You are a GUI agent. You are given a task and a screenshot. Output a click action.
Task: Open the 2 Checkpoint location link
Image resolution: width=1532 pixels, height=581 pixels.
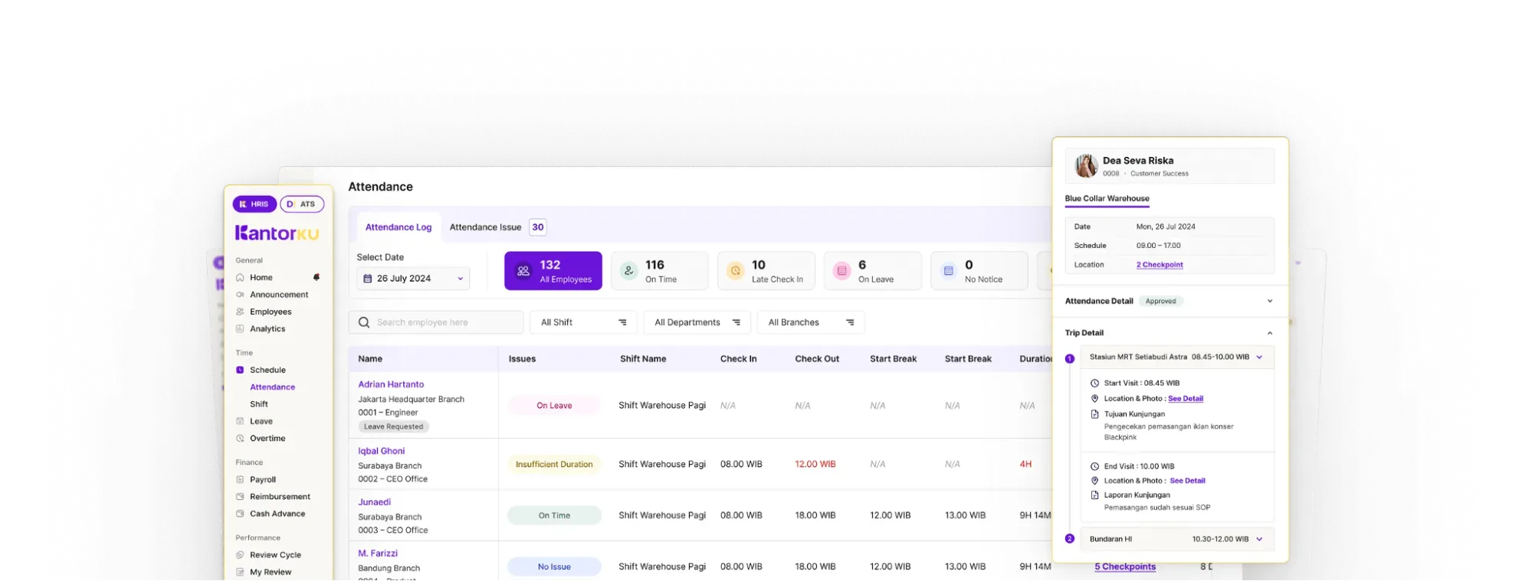(1159, 265)
